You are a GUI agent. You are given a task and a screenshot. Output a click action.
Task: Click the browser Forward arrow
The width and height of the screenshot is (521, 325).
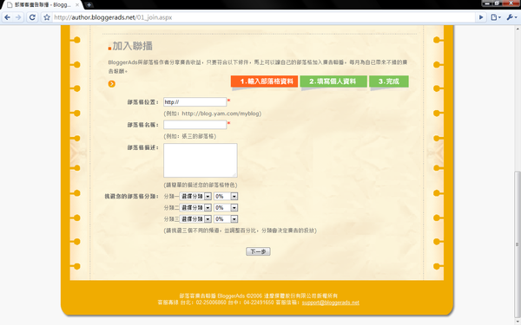click(x=18, y=17)
